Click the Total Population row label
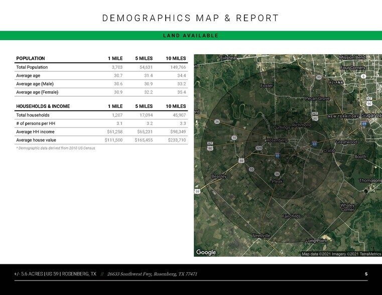 tap(32, 67)
